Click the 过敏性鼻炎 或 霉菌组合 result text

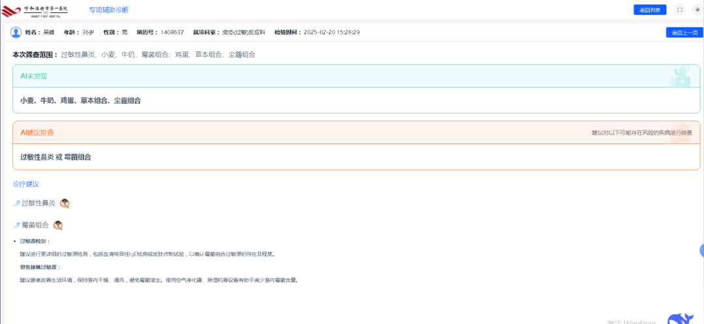click(x=55, y=157)
